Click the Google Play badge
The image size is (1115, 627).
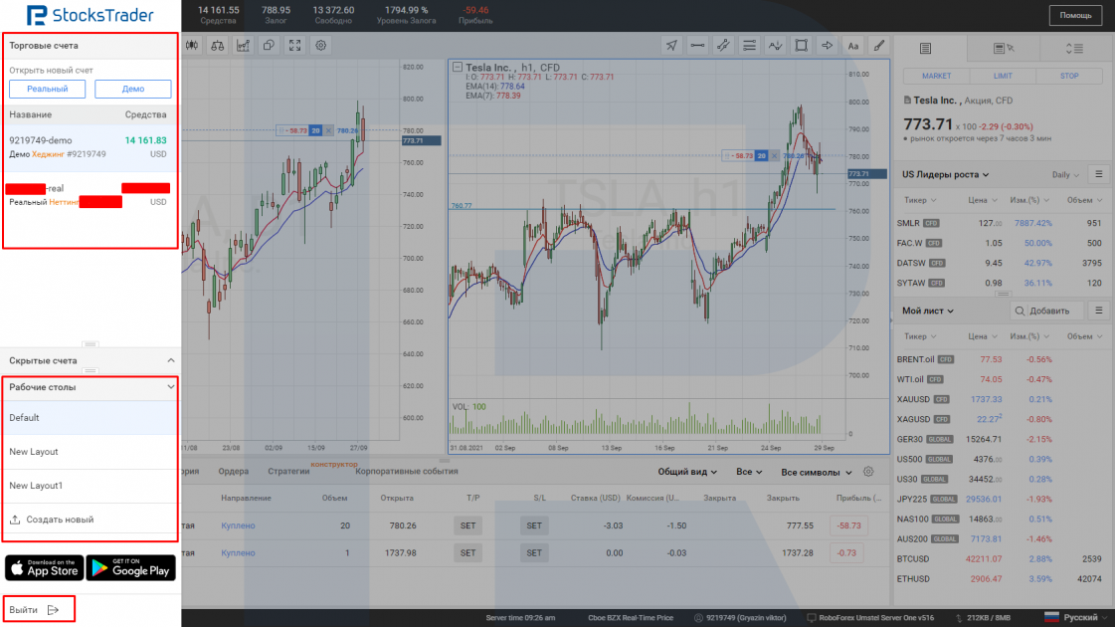pyautogui.click(x=131, y=568)
